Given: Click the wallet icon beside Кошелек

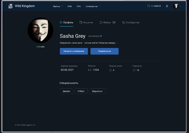Looking at the screenshot, I should 81,22.
